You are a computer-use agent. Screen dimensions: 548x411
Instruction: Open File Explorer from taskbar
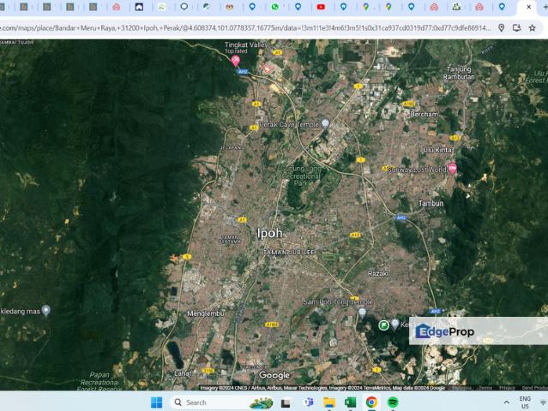click(329, 402)
